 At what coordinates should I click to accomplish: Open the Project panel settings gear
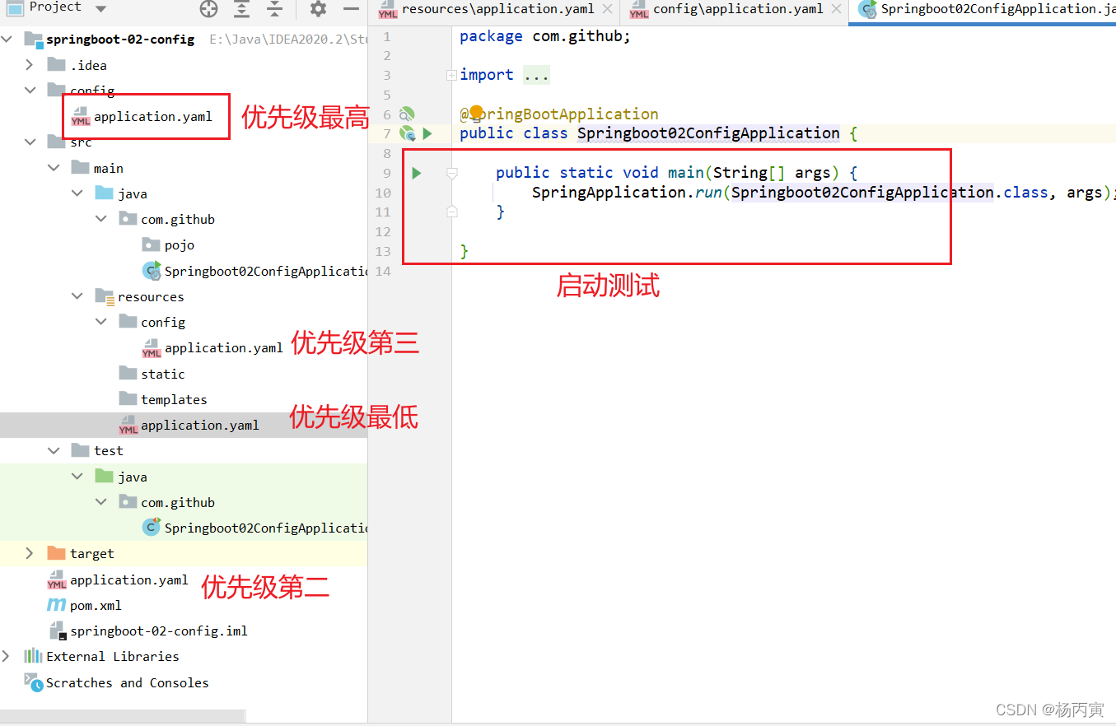318,9
